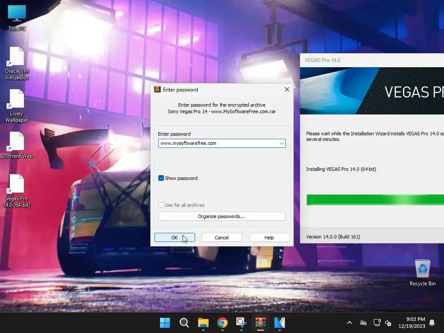Viewport: 444px width, 333px height.
Task: Open network status tray icon
Action: pos(377,323)
